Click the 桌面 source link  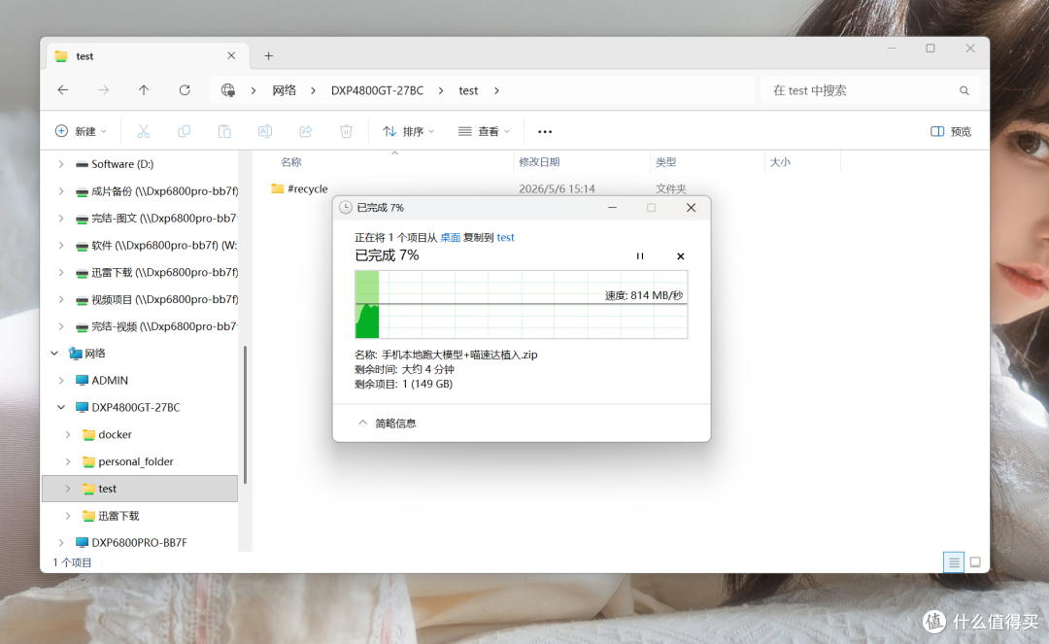click(x=451, y=237)
